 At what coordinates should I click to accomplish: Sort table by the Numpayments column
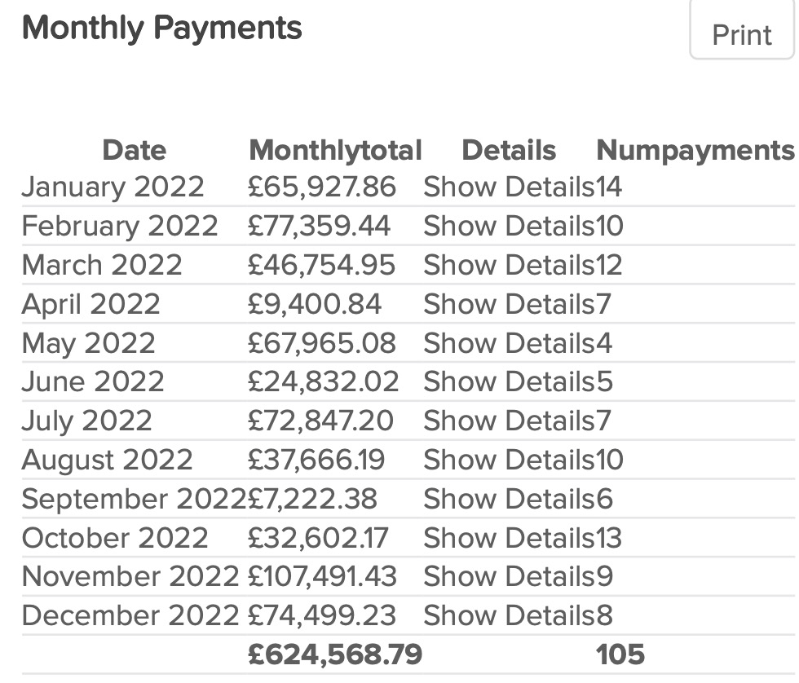tap(695, 150)
